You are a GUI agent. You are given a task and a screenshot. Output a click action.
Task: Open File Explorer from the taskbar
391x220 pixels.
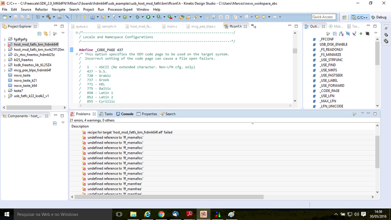(133, 214)
